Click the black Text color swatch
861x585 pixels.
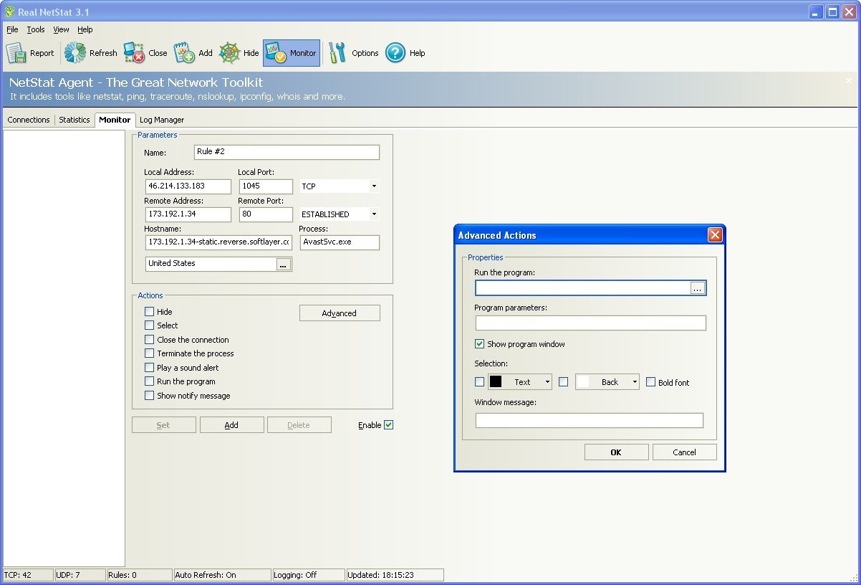pos(494,382)
